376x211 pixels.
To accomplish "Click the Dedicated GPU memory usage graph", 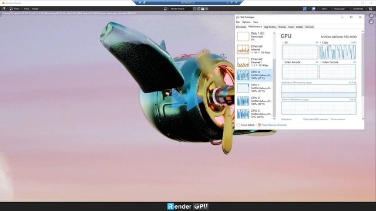I will (318, 91).
